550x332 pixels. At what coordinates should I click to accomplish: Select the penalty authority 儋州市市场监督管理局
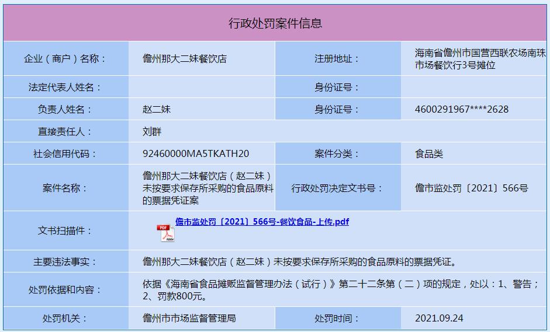coord(189,319)
